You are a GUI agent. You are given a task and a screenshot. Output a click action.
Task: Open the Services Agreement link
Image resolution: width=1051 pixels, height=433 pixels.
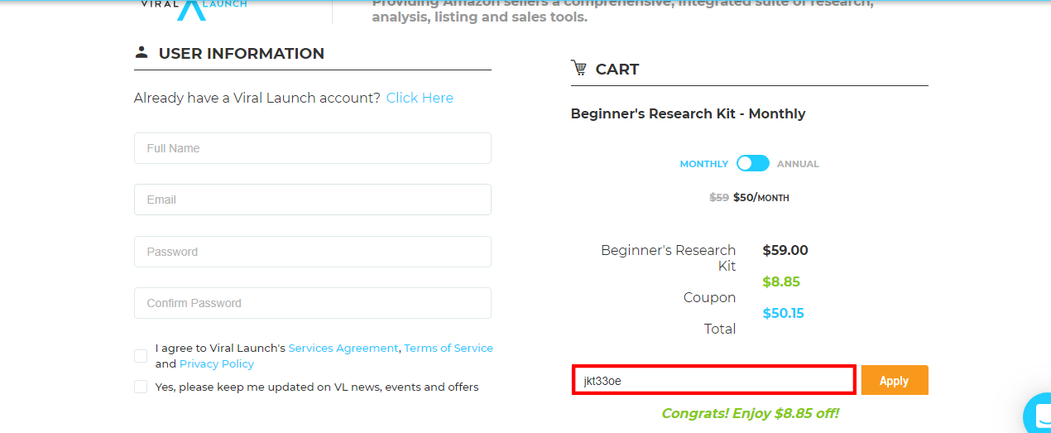tap(343, 349)
